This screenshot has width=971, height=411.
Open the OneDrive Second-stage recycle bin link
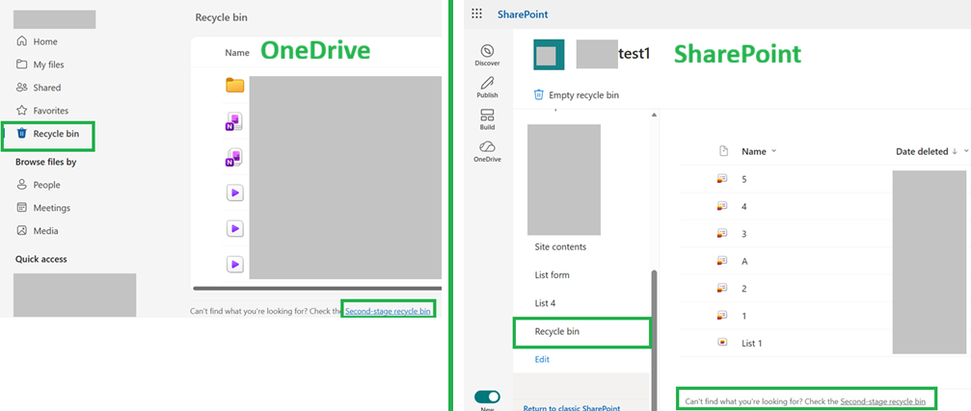tap(388, 311)
